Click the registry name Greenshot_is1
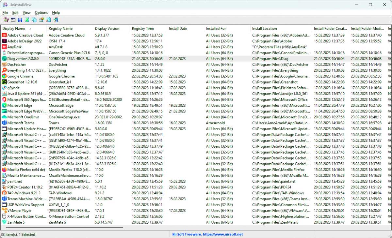Screen dimensions: 392x238 [x=60, y=82]
